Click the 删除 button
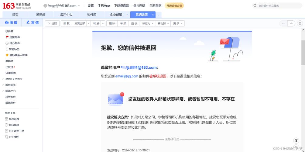 click(x=112, y=23)
